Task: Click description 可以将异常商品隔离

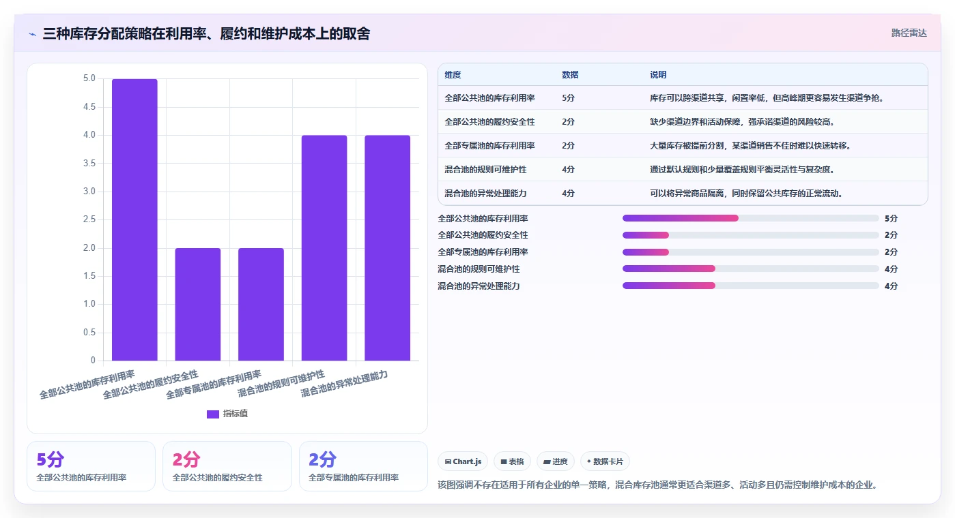Action: 746,194
